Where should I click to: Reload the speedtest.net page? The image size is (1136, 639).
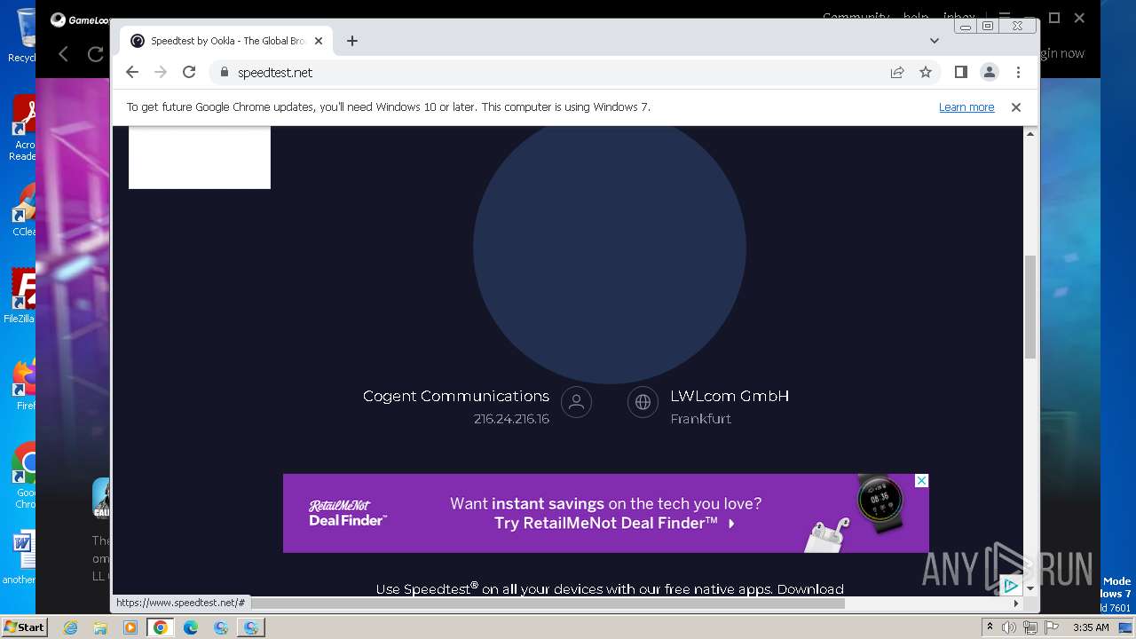tap(189, 72)
